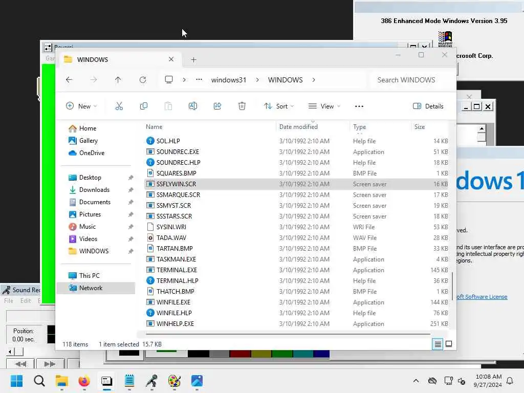Select the SOL.HLP file
Image resolution: width=524 pixels, height=393 pixels.
click(296, 141)
